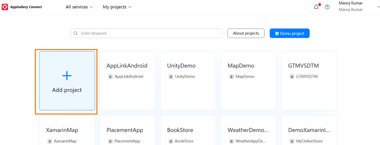Open the Manoj Kumar account dropdown arrow

pos(378,7)
